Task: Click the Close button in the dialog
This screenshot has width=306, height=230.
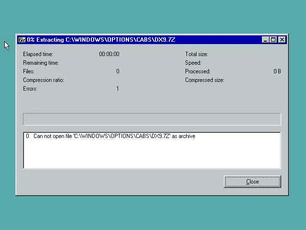Action: tap(252, 182)
